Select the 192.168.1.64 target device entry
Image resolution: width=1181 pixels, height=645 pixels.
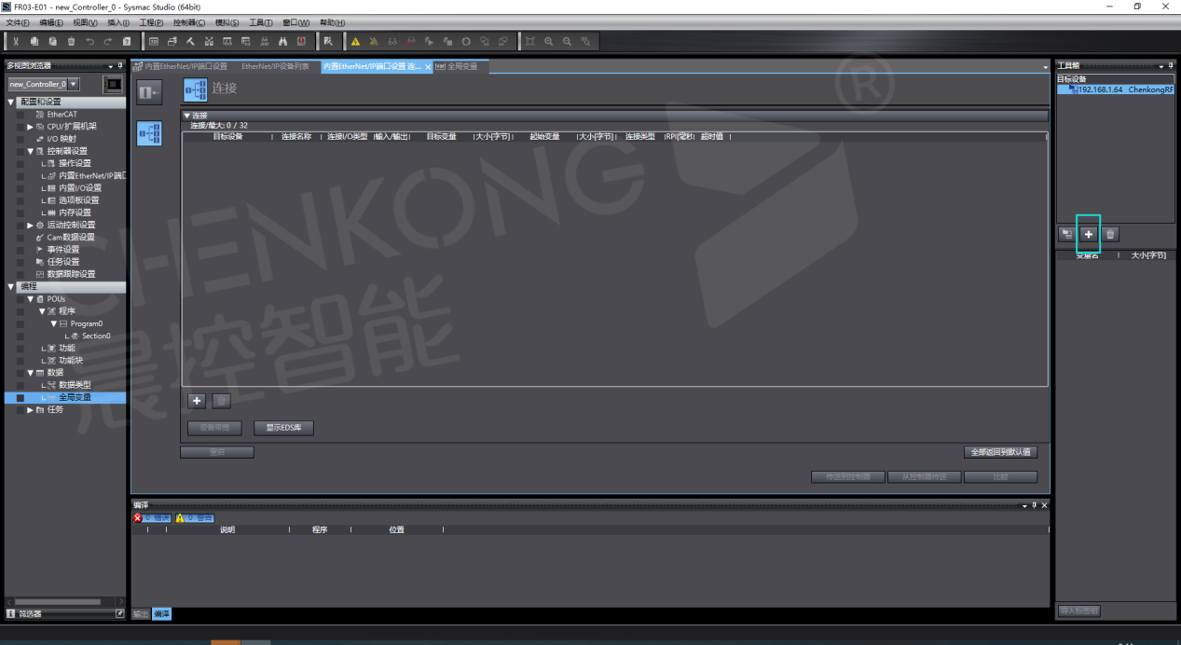1117,89
